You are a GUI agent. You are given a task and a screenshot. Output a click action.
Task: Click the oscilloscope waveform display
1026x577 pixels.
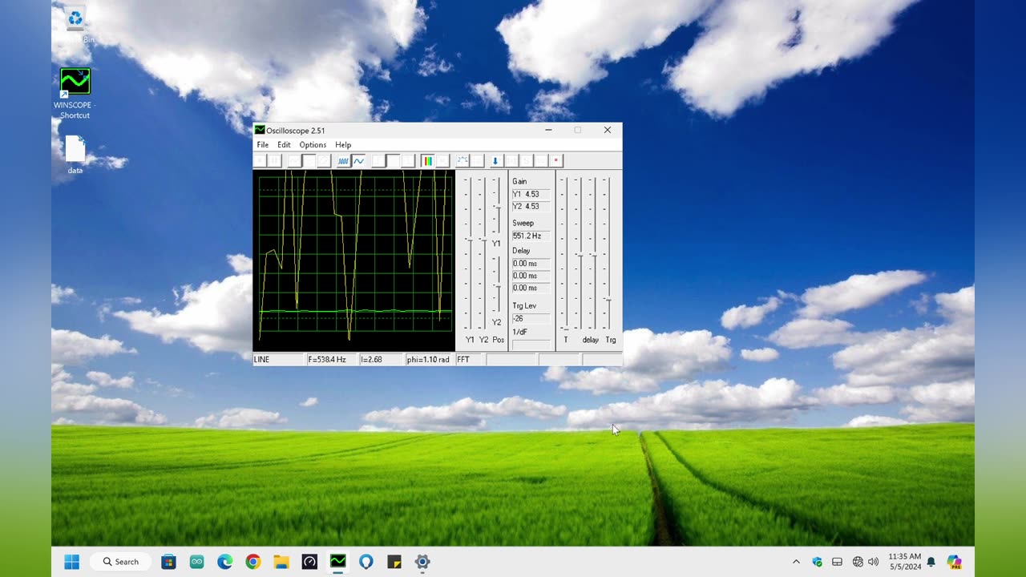(x=353, y=260)
